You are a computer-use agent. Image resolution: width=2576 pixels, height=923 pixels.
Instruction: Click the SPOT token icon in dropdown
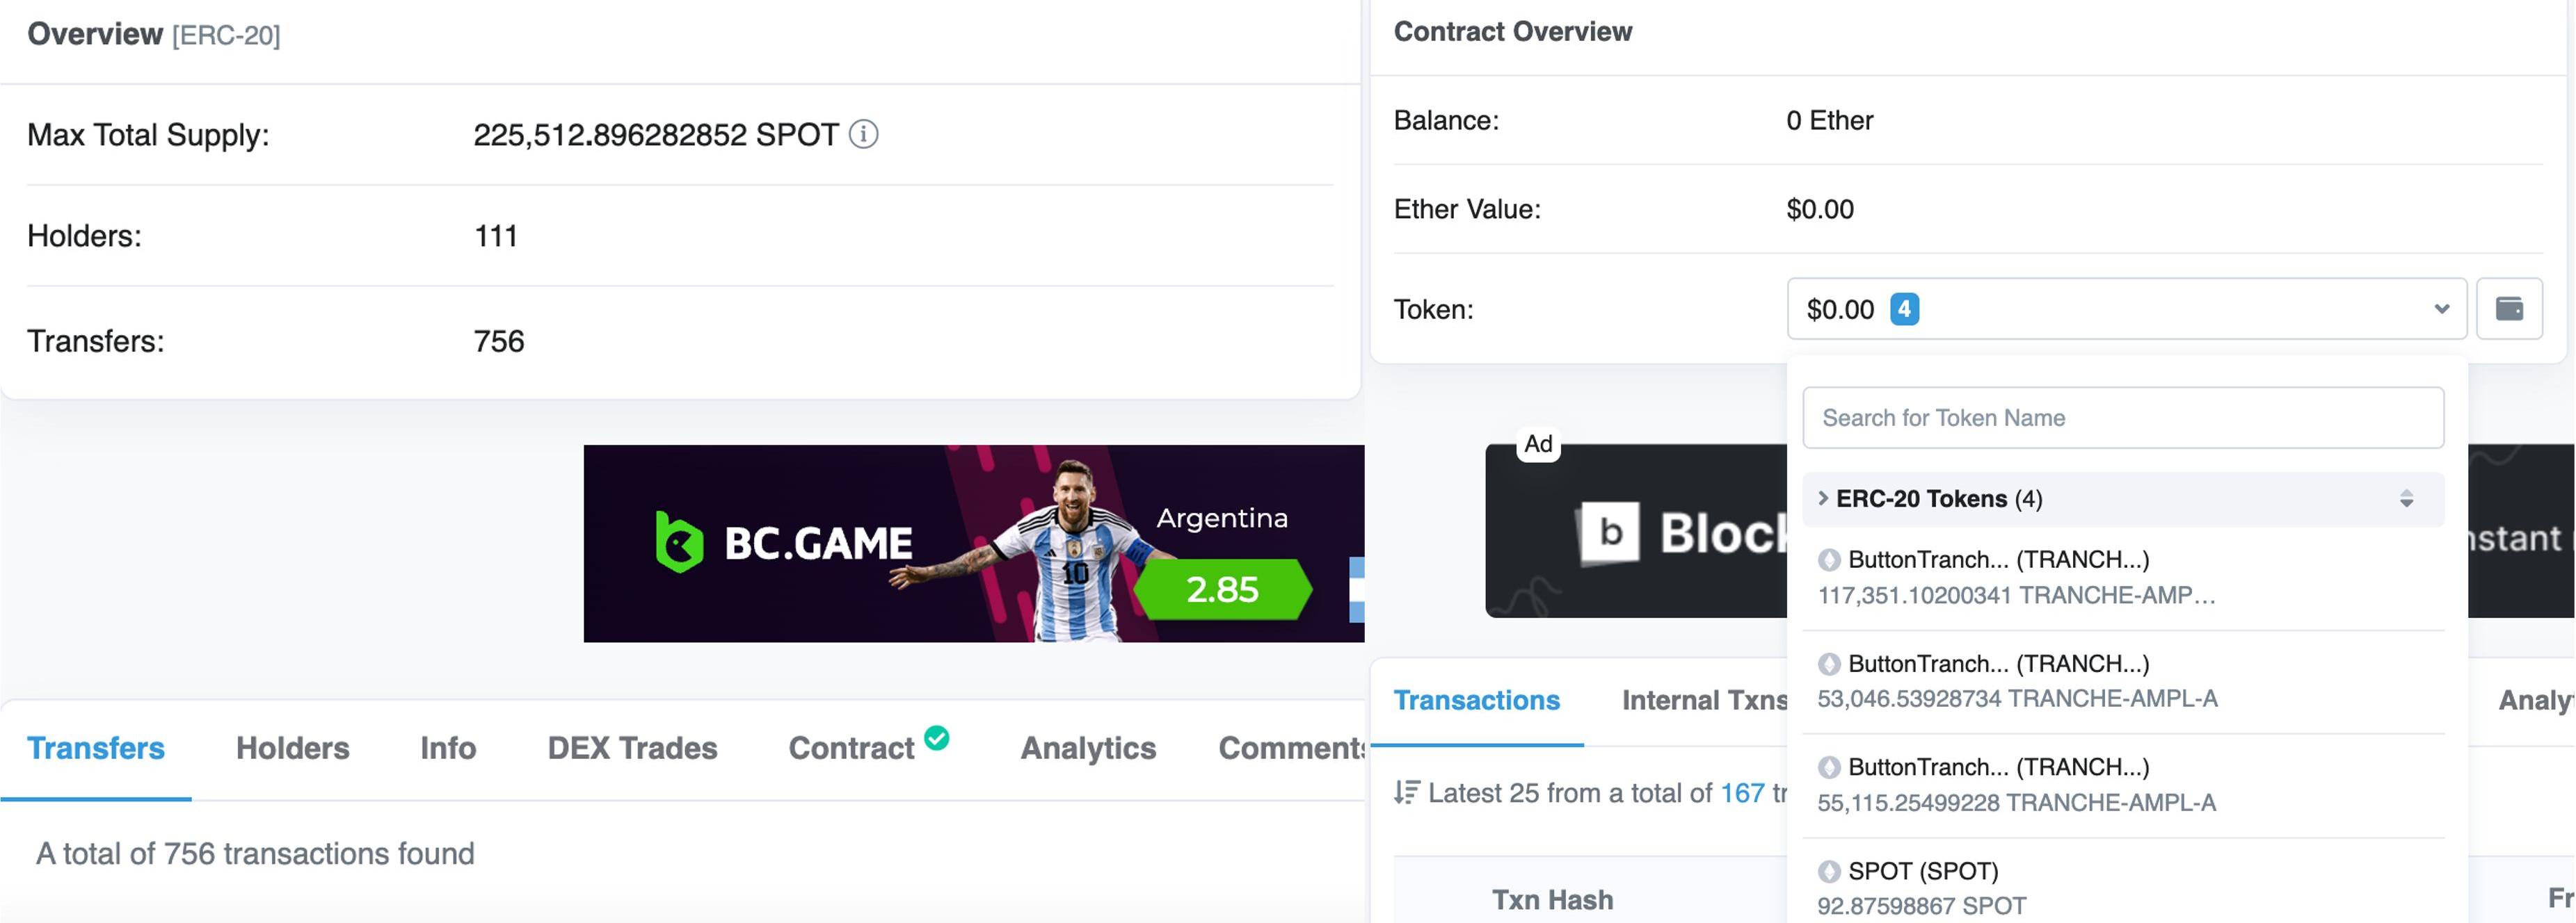point(1829,871)
